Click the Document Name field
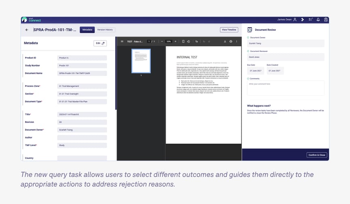Screen dimensions: 350x204 [x=82, y=73]
